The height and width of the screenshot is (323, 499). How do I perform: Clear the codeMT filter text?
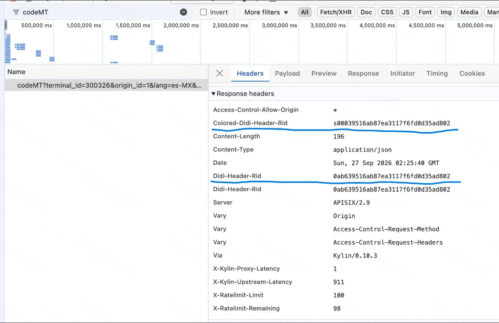pos(183,12)
